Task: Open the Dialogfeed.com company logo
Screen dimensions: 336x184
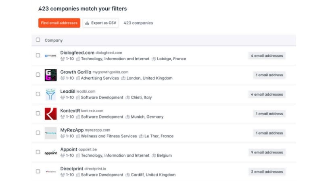Action: [50, 56]
